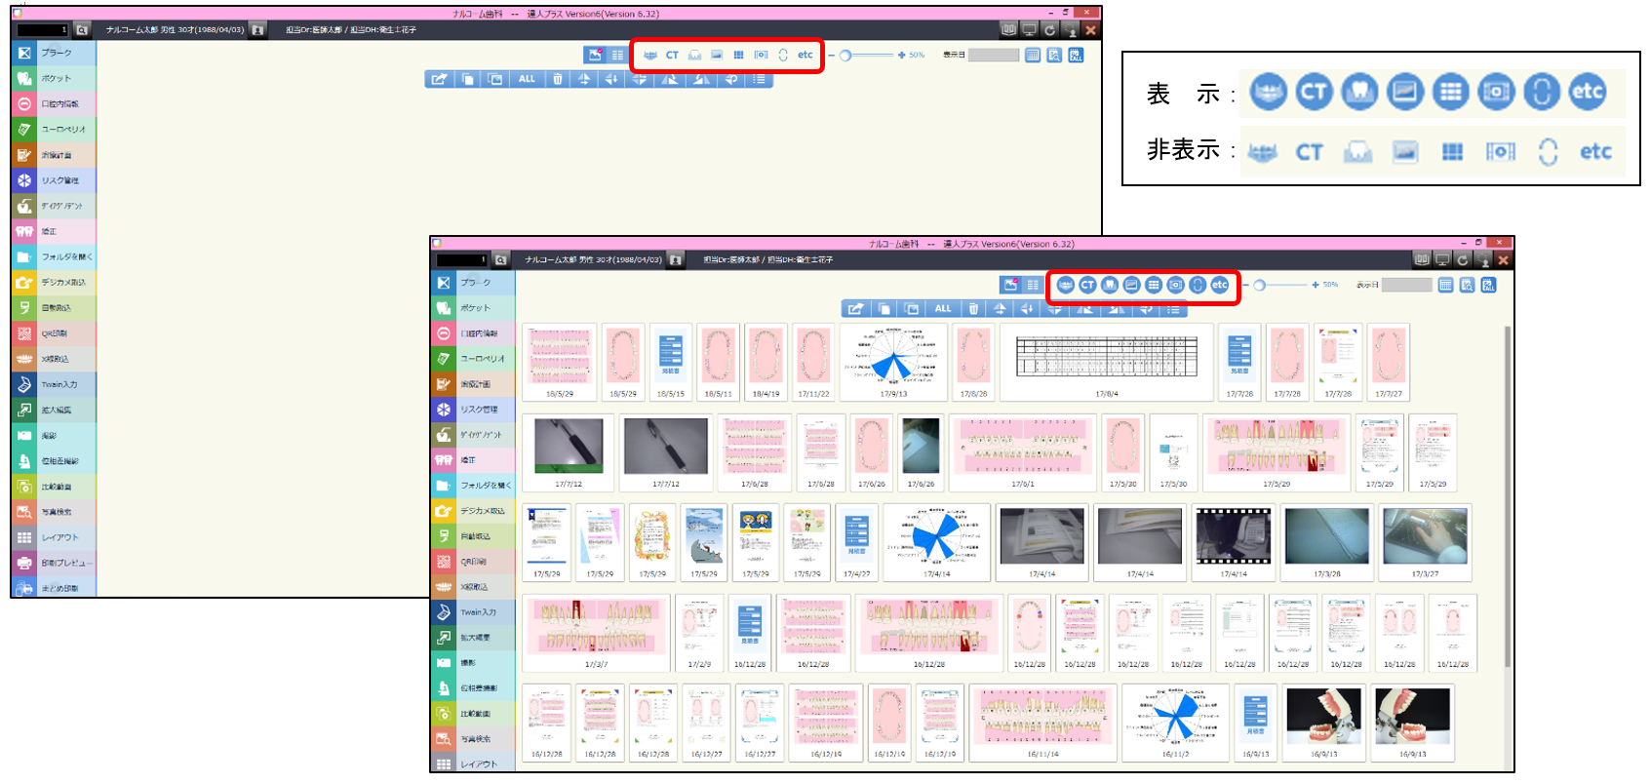1650x783 pixels.
Task: Open the patient card icon beside the name in the thumbnail window
Action: 675,260
